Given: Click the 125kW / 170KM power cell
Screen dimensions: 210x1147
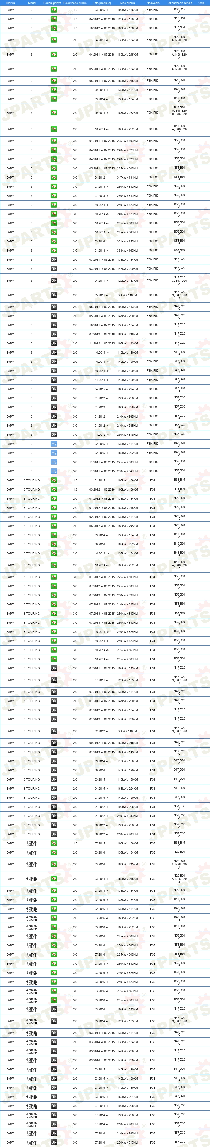Looking at the screenshot, I should point(127,19).
